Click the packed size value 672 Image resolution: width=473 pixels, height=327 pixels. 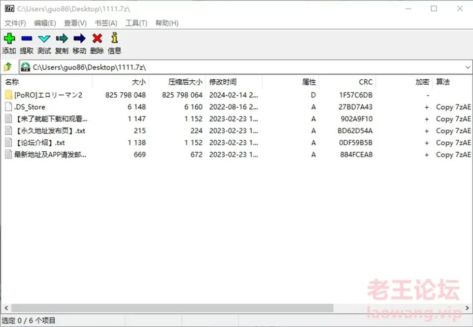(x=197, y=155)
